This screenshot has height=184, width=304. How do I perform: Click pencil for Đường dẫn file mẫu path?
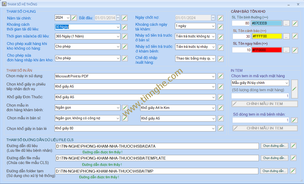tap(293, 158)
